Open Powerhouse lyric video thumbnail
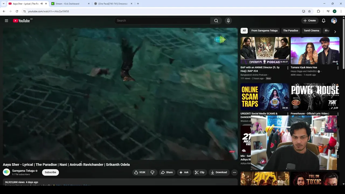Image resolution: width=345 pixels, height=194 pixels. (x=315, y=97)
